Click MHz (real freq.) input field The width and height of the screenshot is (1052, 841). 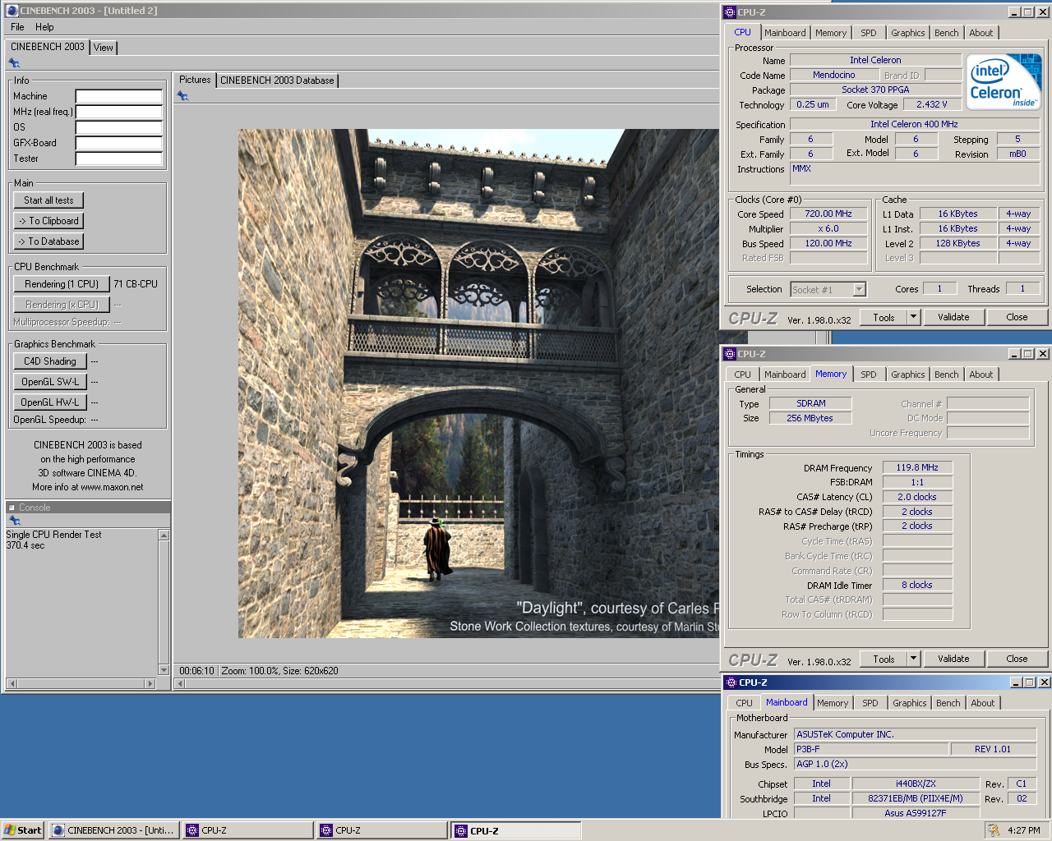(119, 112)
